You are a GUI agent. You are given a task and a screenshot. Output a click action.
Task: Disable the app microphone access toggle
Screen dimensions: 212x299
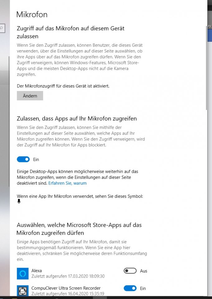click(x=23, y=159)
